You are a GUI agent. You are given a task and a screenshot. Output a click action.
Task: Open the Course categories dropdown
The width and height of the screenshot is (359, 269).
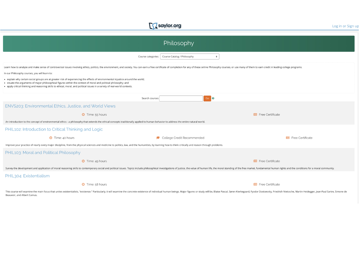click(x=190, y=57)
